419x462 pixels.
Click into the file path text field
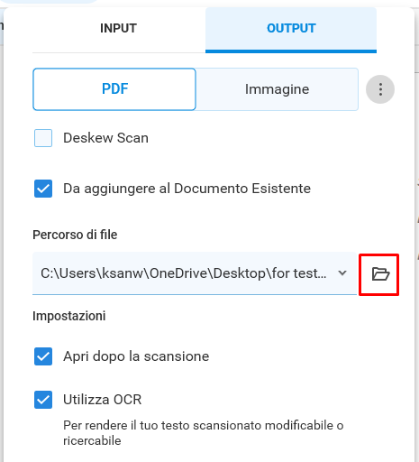tap(183, 273)
